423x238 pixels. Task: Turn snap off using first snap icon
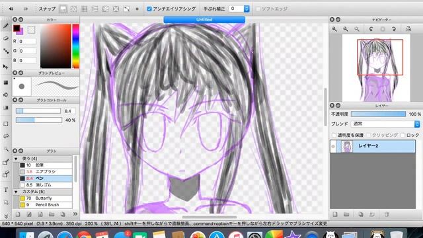[63, 9]
